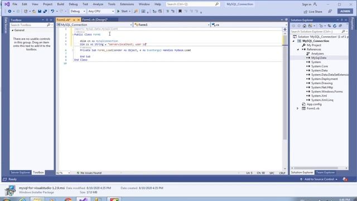
Task: Toggle auto-hide pin on the Toolbox panel
Action: click(47, 20)
